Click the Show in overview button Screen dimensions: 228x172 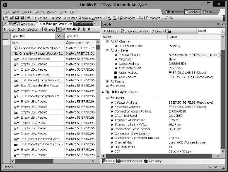click(x=135, y=31)
